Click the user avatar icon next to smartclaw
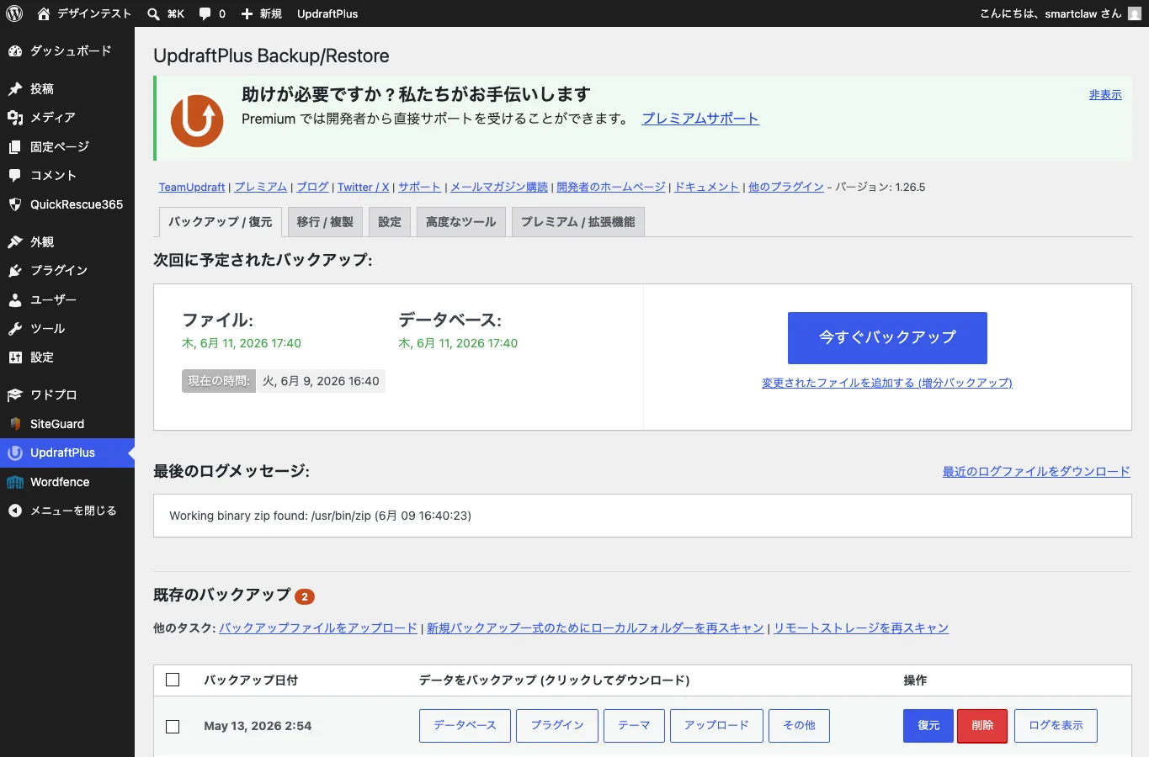This screenshot has width=1149, height=757. pos(1134,13)
